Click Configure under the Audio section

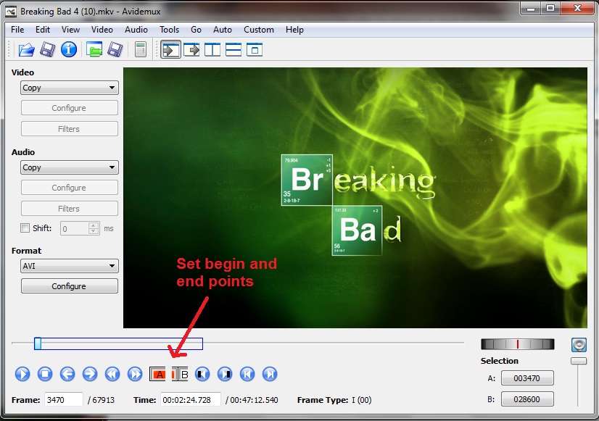[x=69, y=188]
